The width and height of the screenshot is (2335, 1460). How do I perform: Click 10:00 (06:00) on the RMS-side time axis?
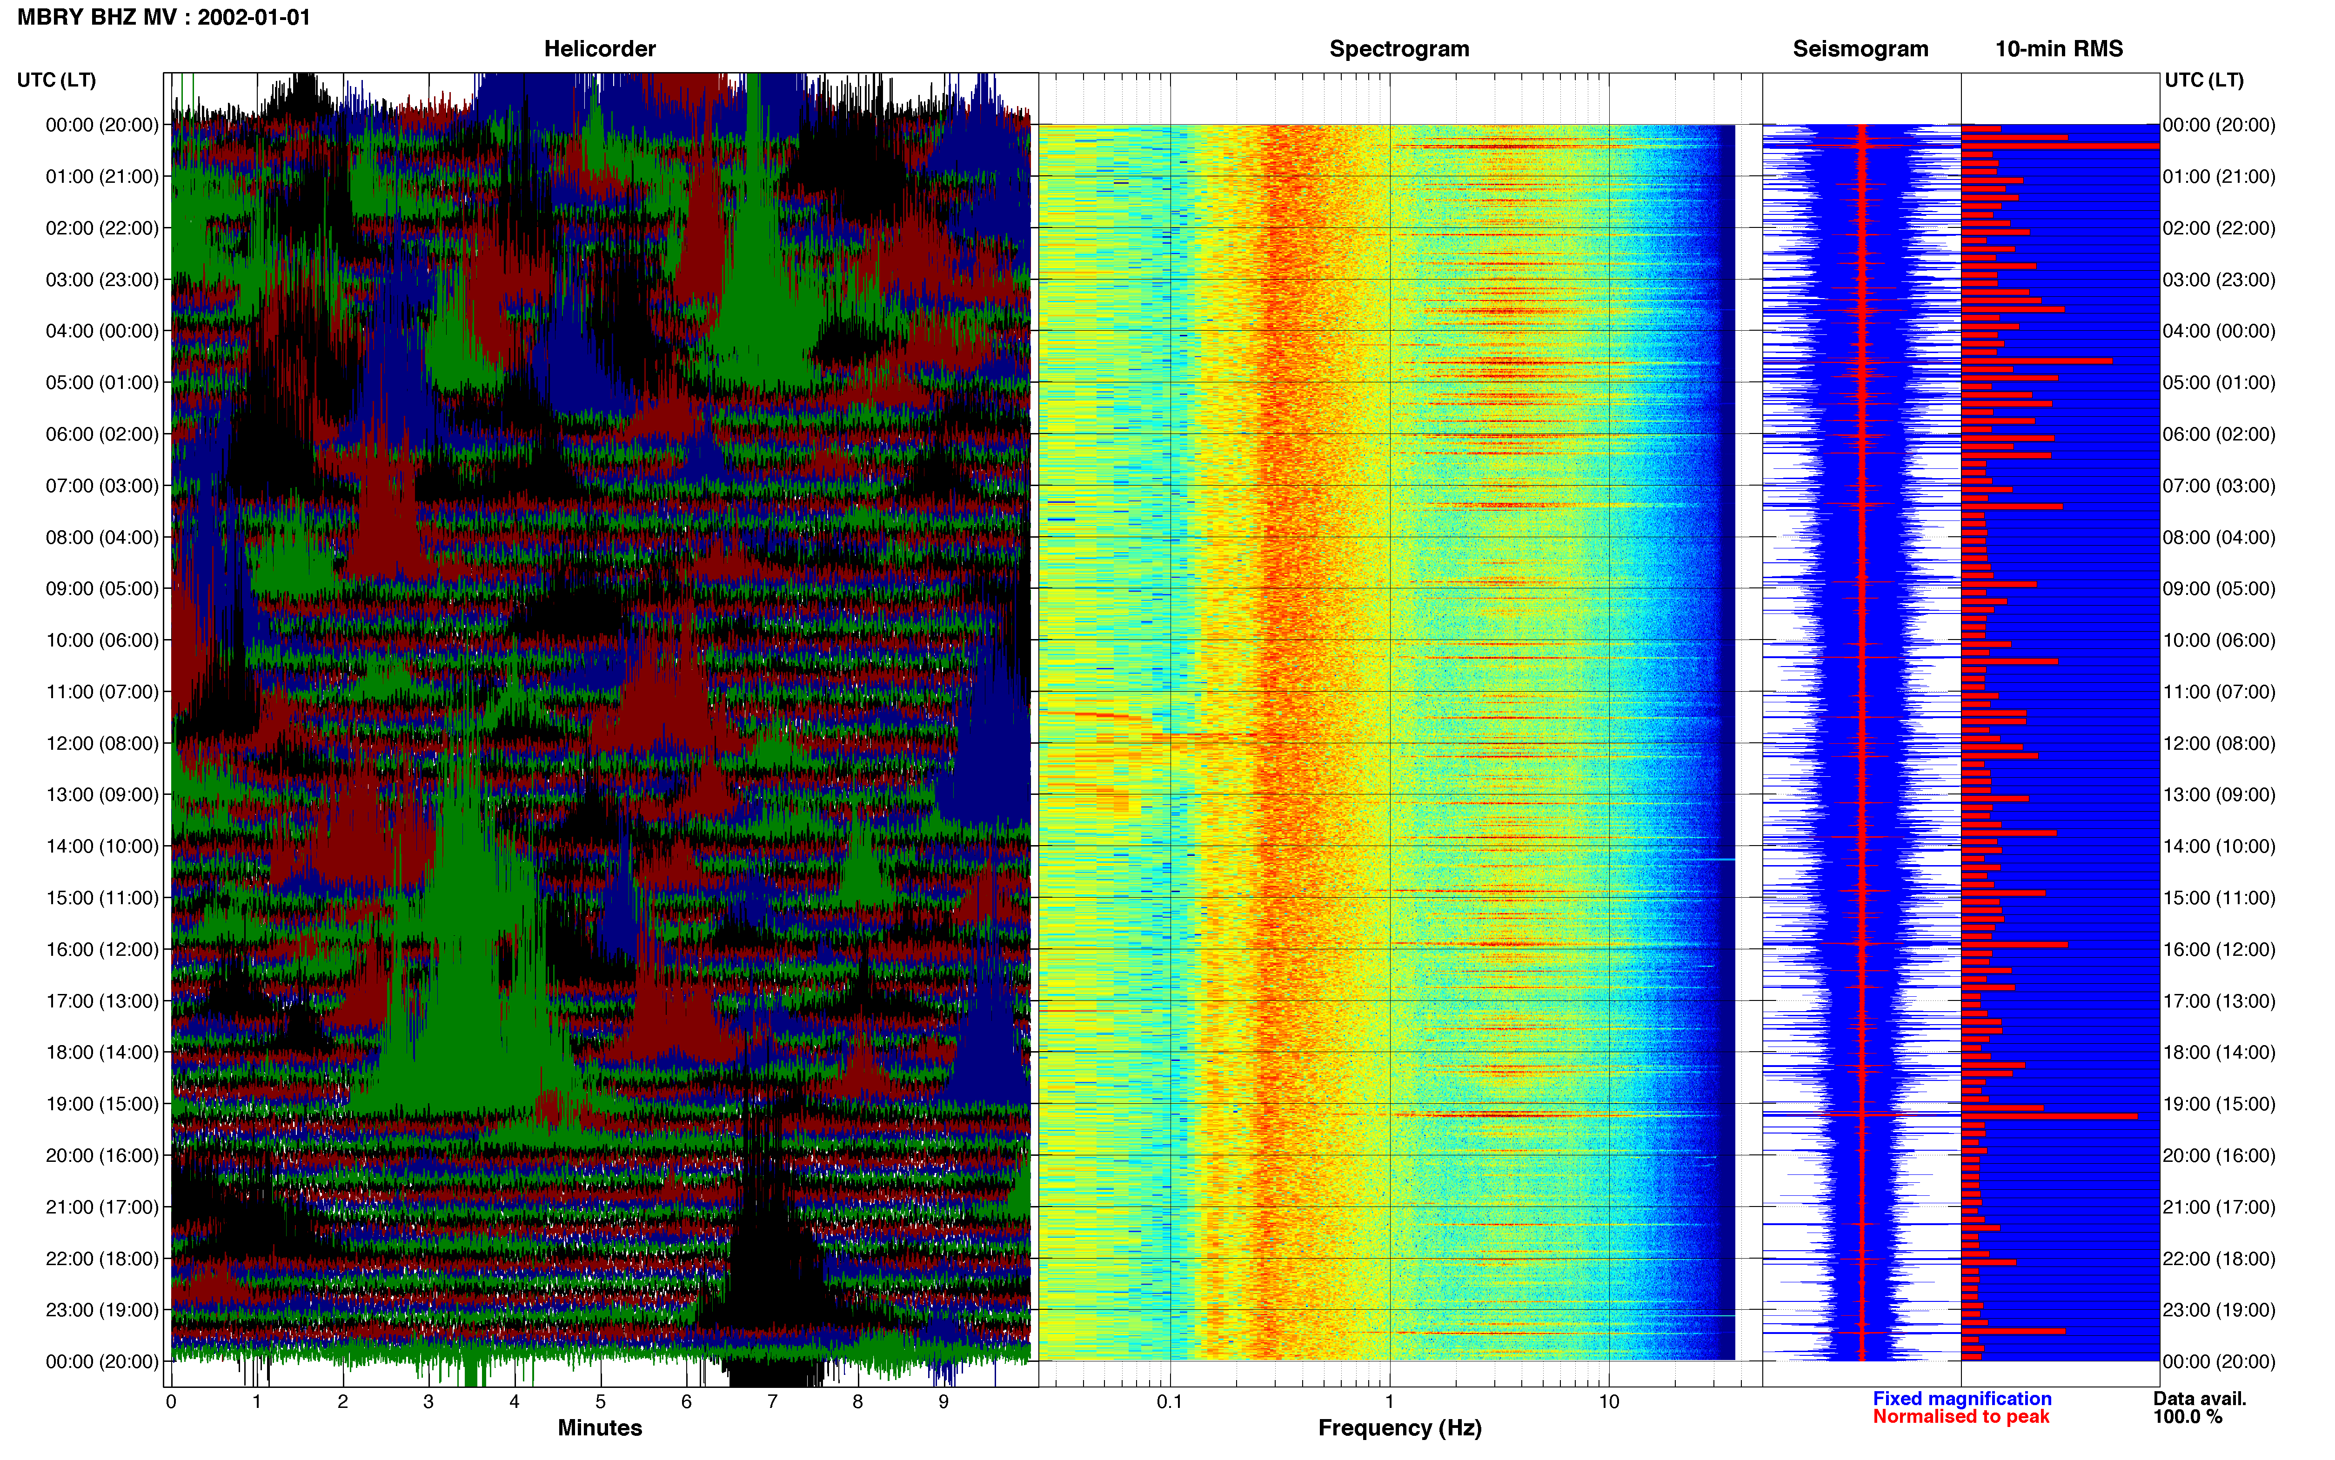click(2219, 640)
